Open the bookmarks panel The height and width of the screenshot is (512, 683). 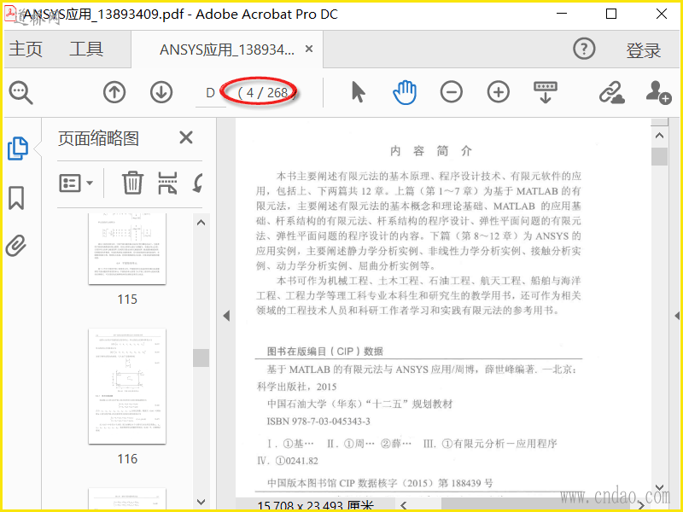(x=16, y=198)
